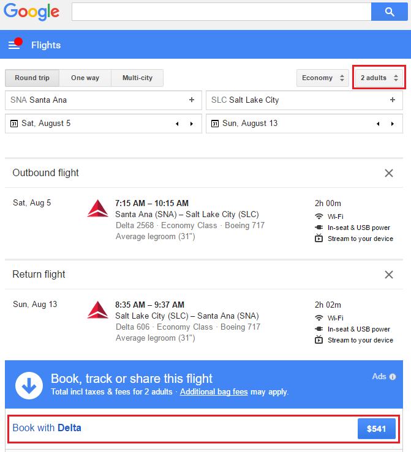Select the Round trip option
The height and width of the screenshot is (452, 411).
point(32,78)
